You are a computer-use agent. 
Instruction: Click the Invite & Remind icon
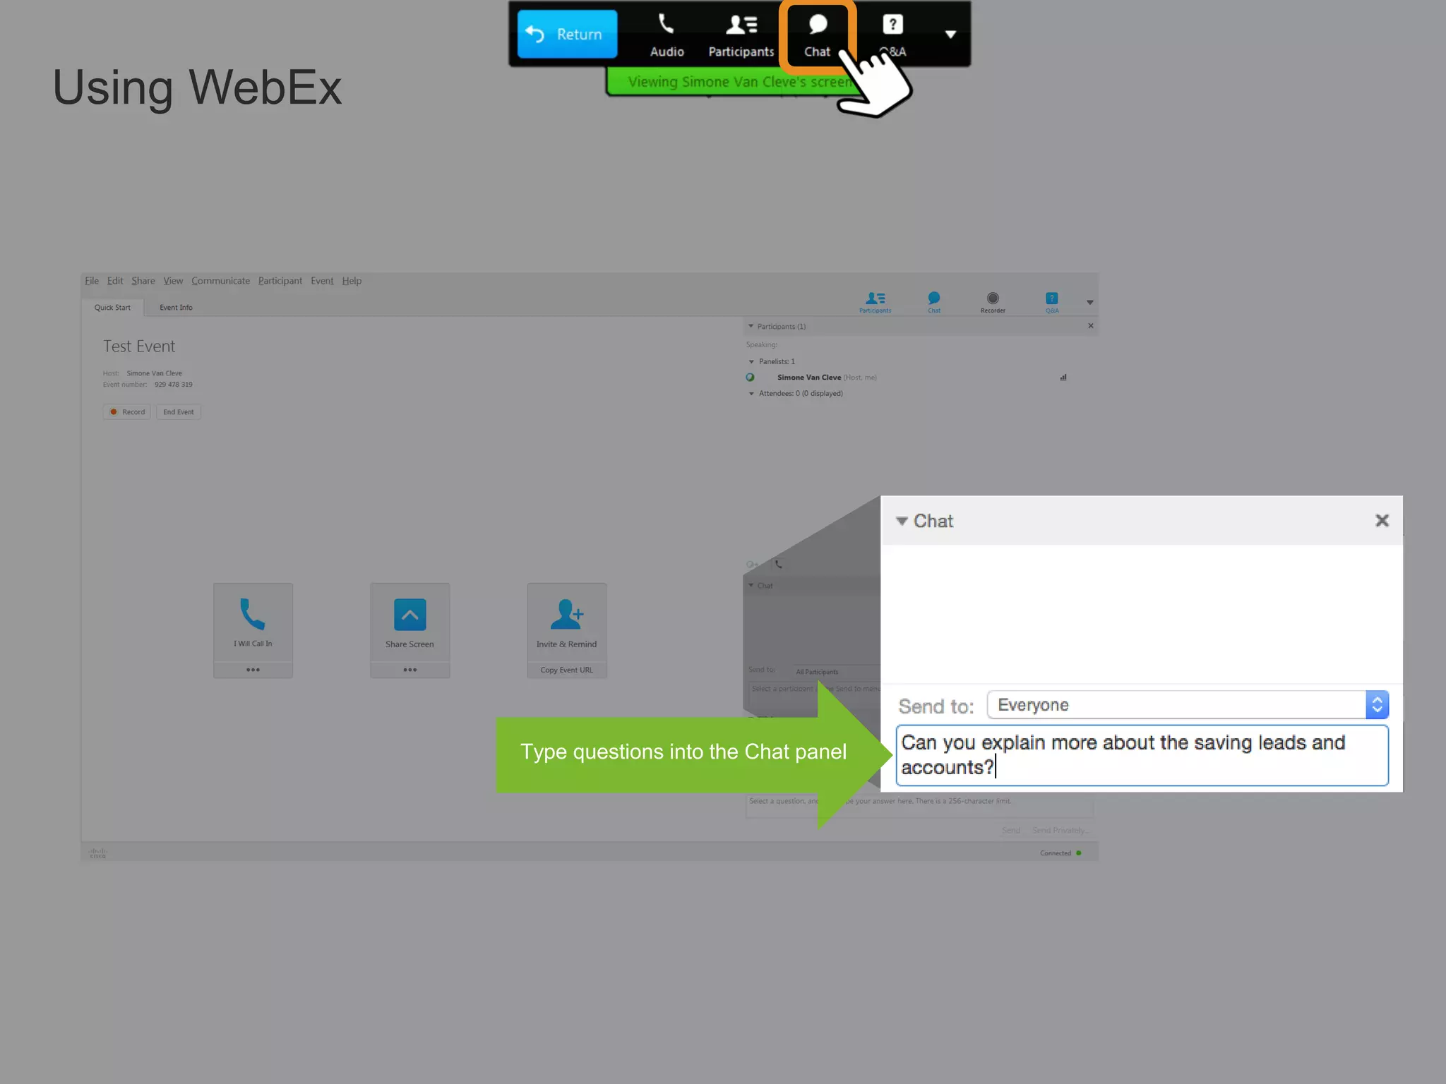tap(567, 615)
